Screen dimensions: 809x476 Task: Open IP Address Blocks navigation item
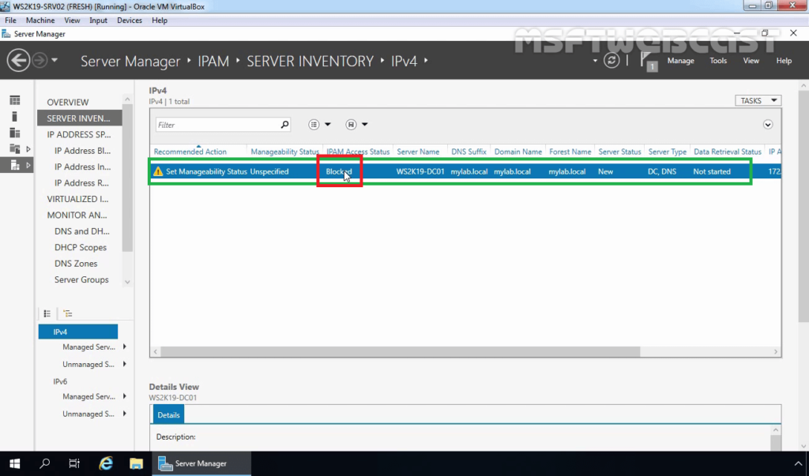click(82, 151)
